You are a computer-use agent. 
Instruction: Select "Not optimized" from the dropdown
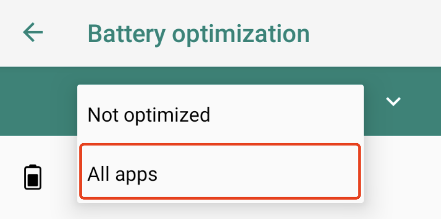[x=149, y=115]
